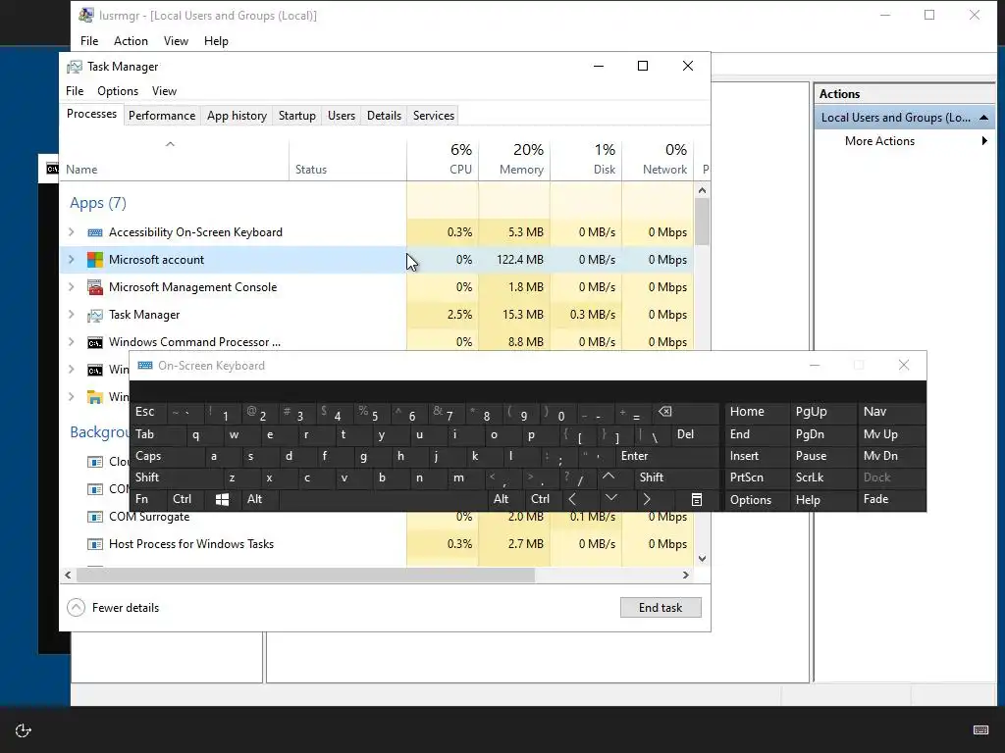Screen dimensions: 1005x753
Task: Click sort arrow above the Name column
Action: 170,145
